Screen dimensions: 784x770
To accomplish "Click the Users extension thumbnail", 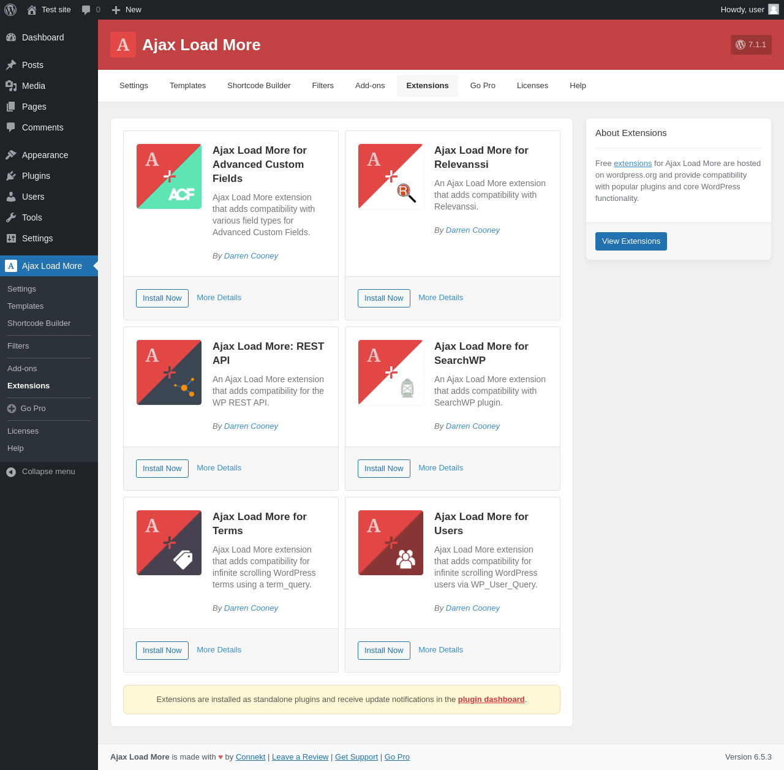I will (391, 543).
